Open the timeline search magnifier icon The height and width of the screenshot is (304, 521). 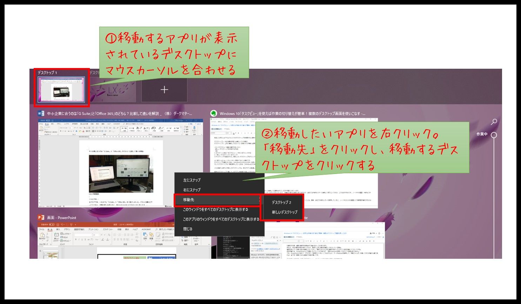(494, 122)
